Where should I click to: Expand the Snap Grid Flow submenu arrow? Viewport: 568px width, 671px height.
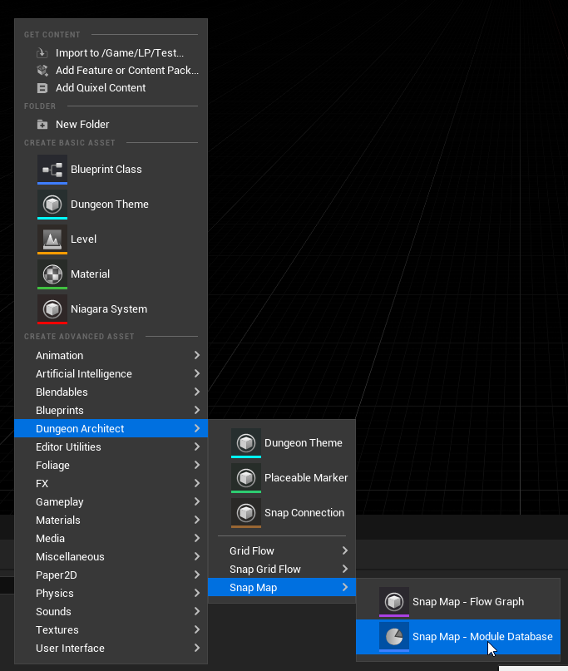[x=345, y=570]
